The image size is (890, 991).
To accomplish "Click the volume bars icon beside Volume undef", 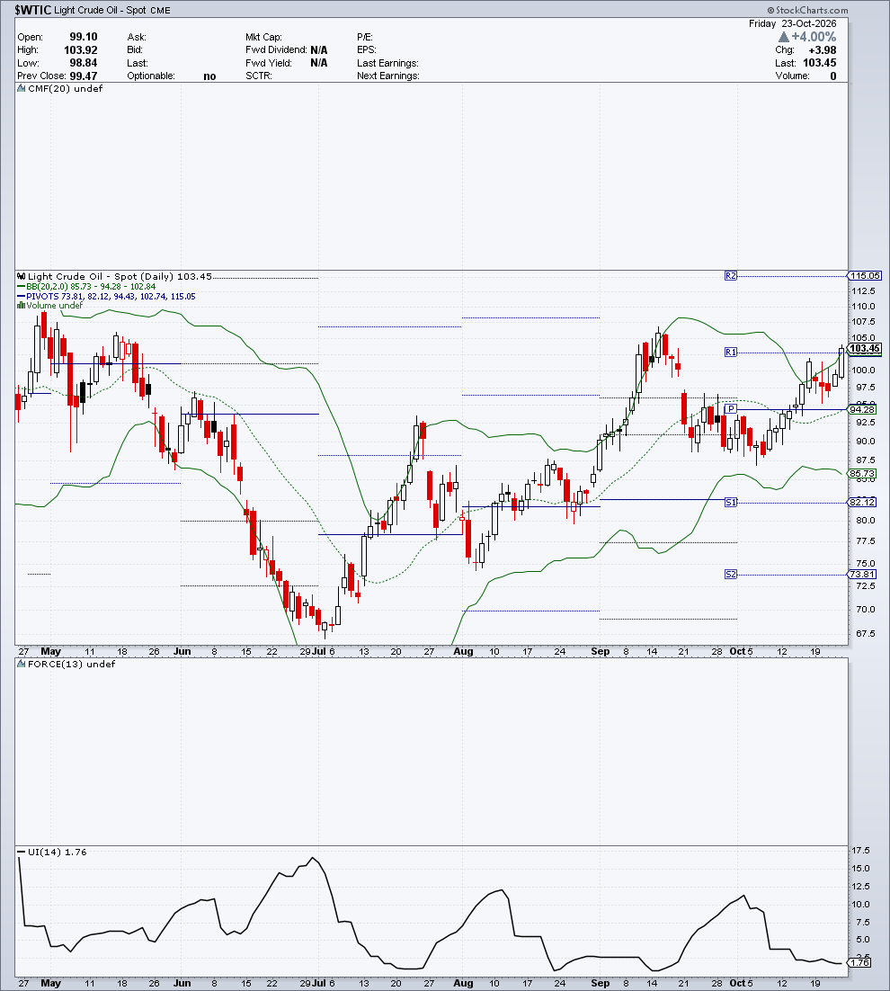I will click(x=21, y=305).
